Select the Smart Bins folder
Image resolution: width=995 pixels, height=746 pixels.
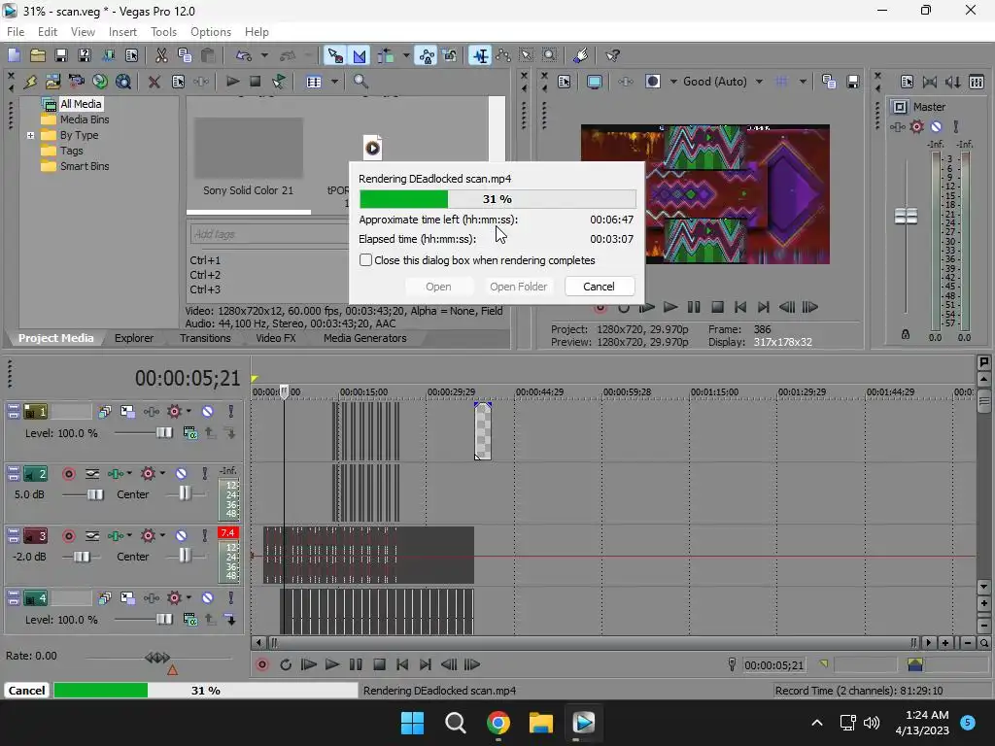point(85,166)
